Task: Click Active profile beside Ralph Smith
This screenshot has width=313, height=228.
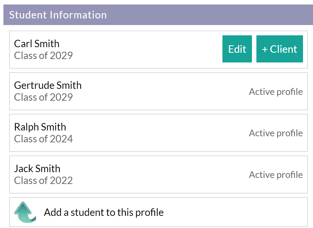Action: pyautogui.click(x=276, y=133)
